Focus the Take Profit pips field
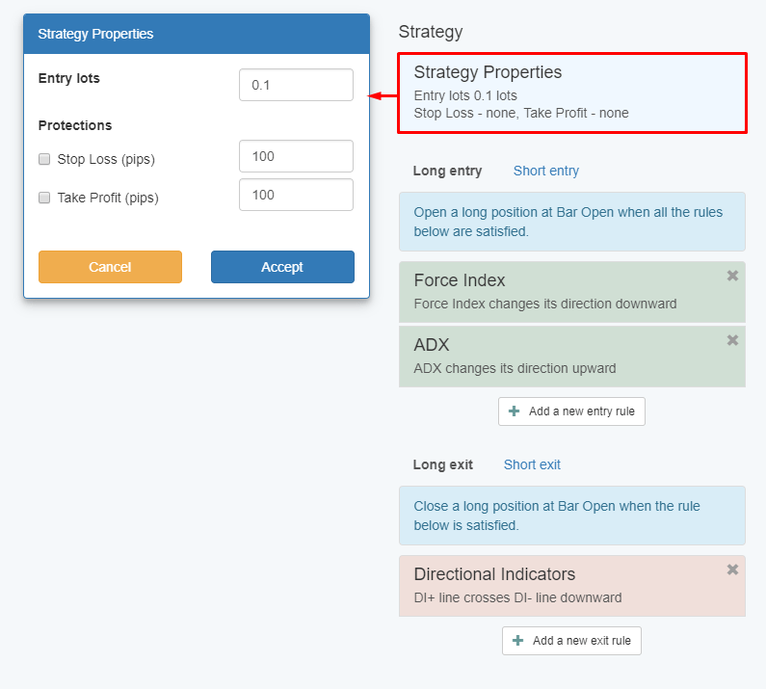The height and width of the screenshot is (689, 766). [296, 195]
